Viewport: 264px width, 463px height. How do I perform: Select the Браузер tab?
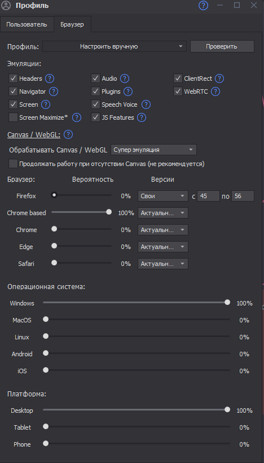(x=72, y=24)
